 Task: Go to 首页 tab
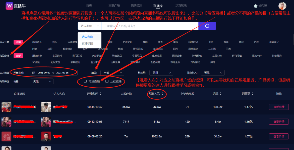click(89, 6)
